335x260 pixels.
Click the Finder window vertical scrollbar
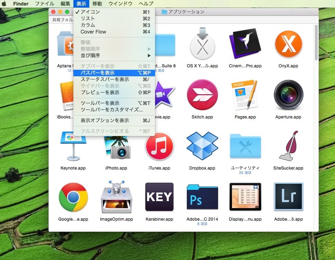[x=316, y=42]
